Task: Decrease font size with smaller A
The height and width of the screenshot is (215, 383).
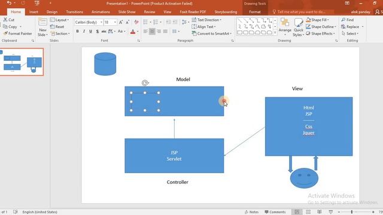Action: point(127,22)
